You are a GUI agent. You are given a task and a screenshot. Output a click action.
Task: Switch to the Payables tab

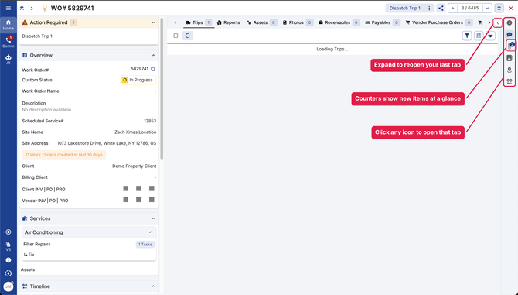382,22
